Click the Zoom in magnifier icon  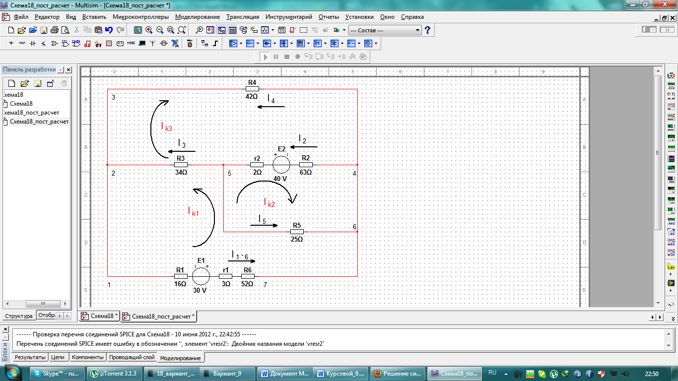click(149, 30)
